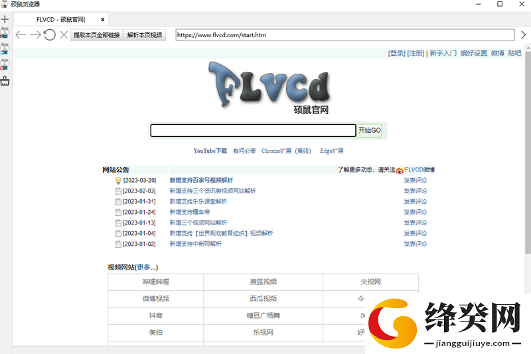Open the YouTube下载 link
The height and width of the screenshot is (354, 531).
(210, 151)
